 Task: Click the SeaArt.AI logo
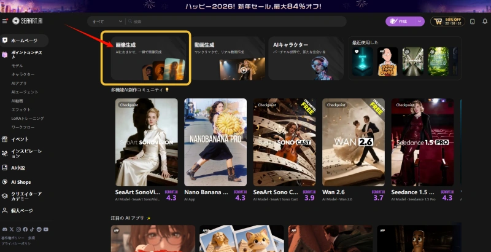(x=28, y=21)
